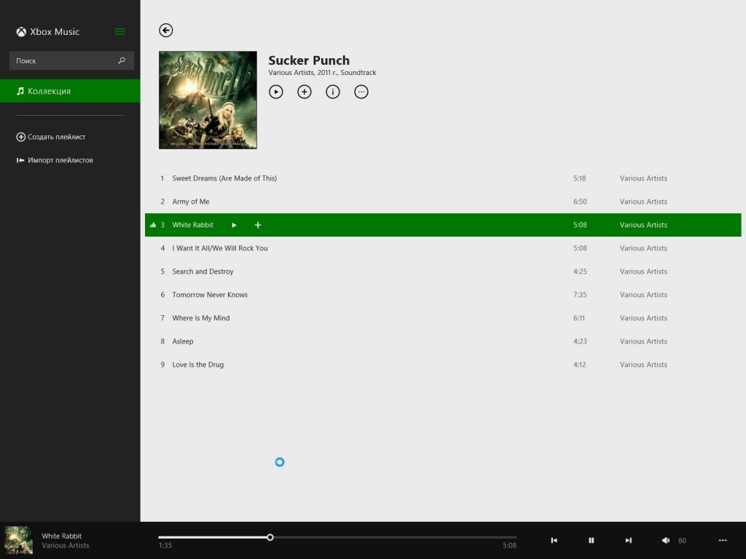Open more playback options in bottom bar

coord(723,540)
